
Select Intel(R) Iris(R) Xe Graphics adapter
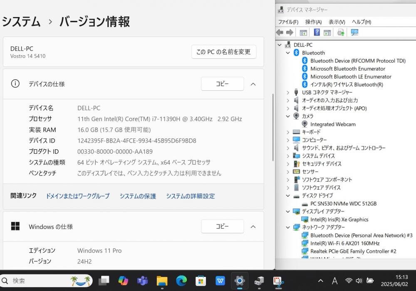[x=339, y=219]
